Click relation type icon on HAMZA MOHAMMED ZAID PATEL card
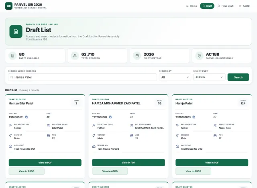The height and width of the screenshot is (188, 257). click(94, 125)
